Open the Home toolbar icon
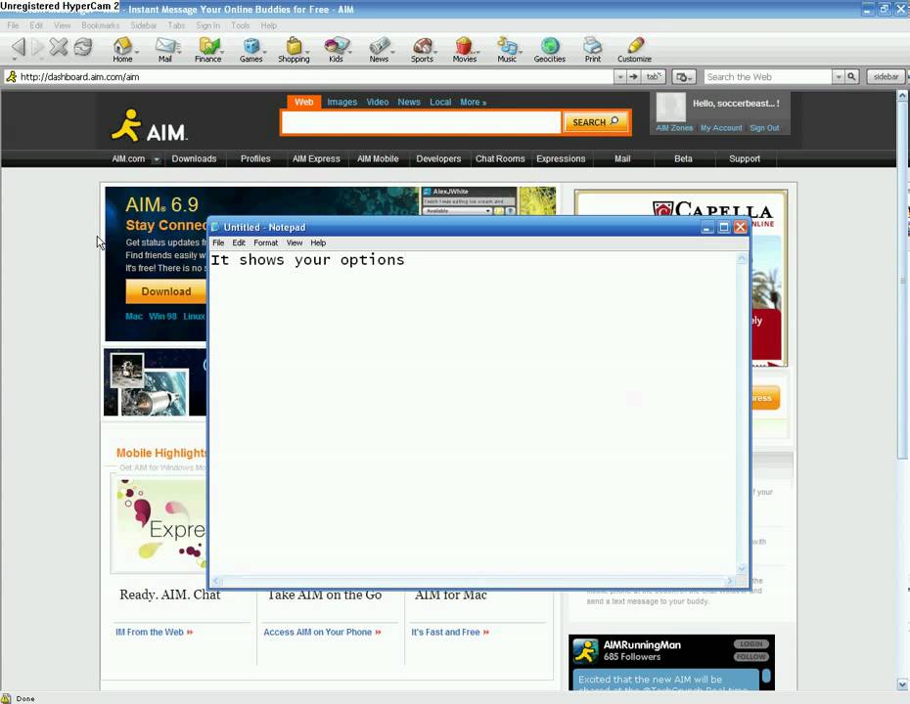Viewport: 910px width, 704px height. (122, 49)
